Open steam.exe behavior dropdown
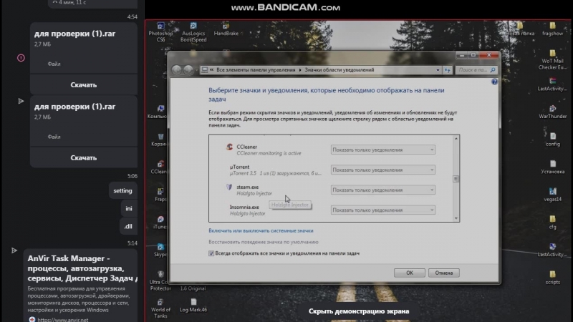Screen dimensions: 573x322 (x=383, y=190)
